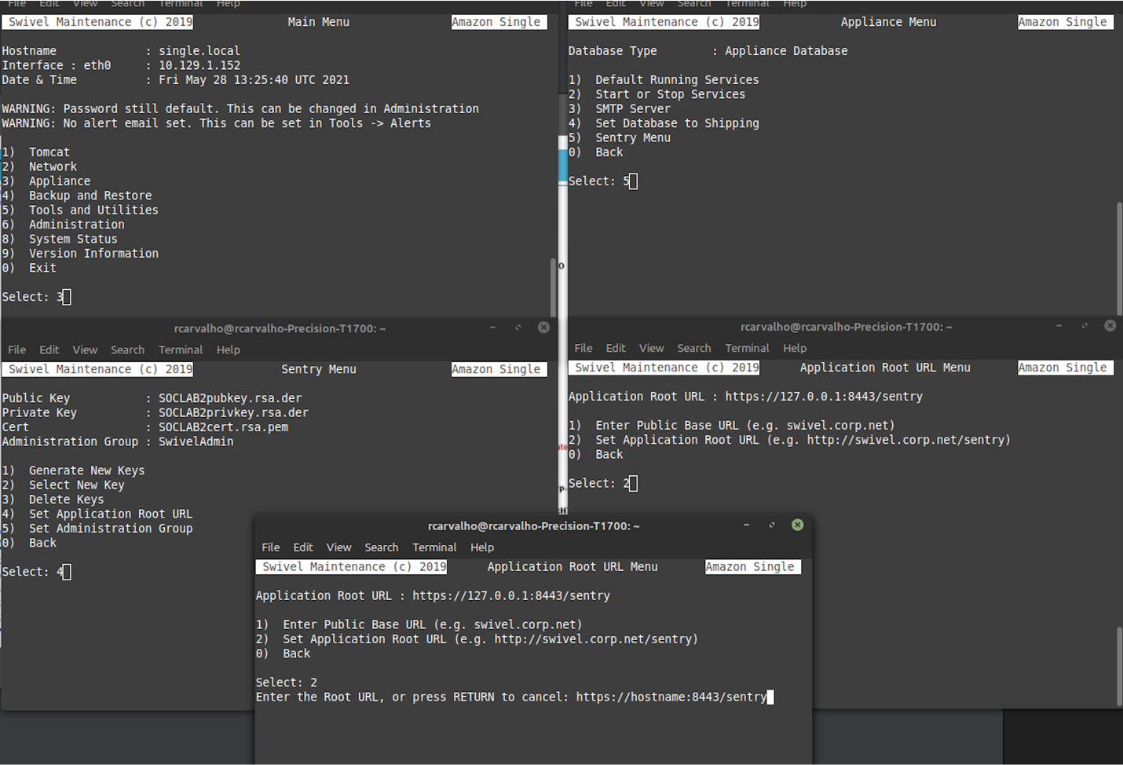Click 'Start or Stop Services' in Appliance Menu

pos(670,94)
